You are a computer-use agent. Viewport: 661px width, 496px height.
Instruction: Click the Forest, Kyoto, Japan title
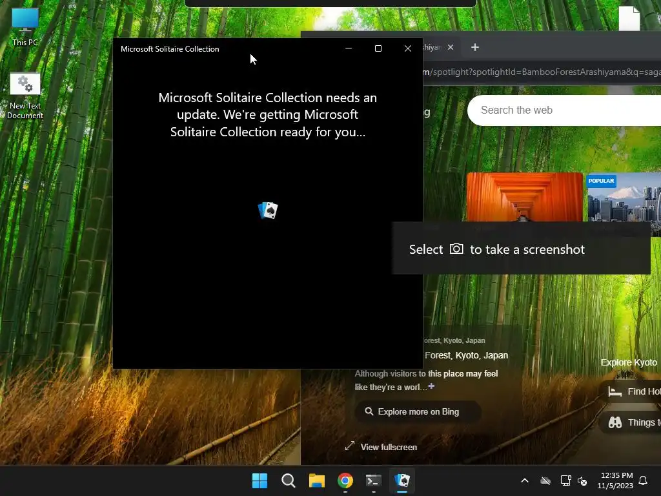tap(466, 355)
